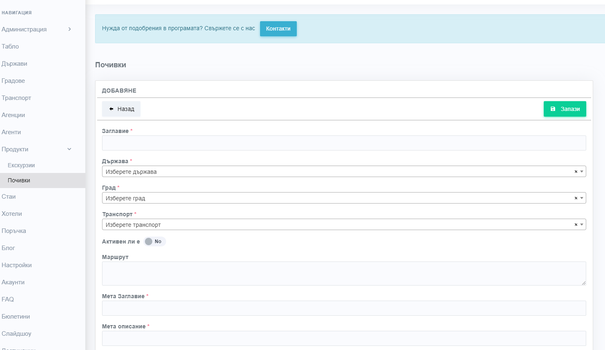
Task: Select Хотели from the navigation
Action: click(12, 214)
